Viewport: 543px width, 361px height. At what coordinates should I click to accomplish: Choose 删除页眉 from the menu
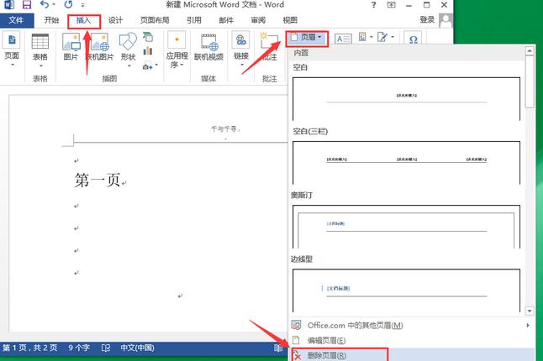[x=411, y=355]
